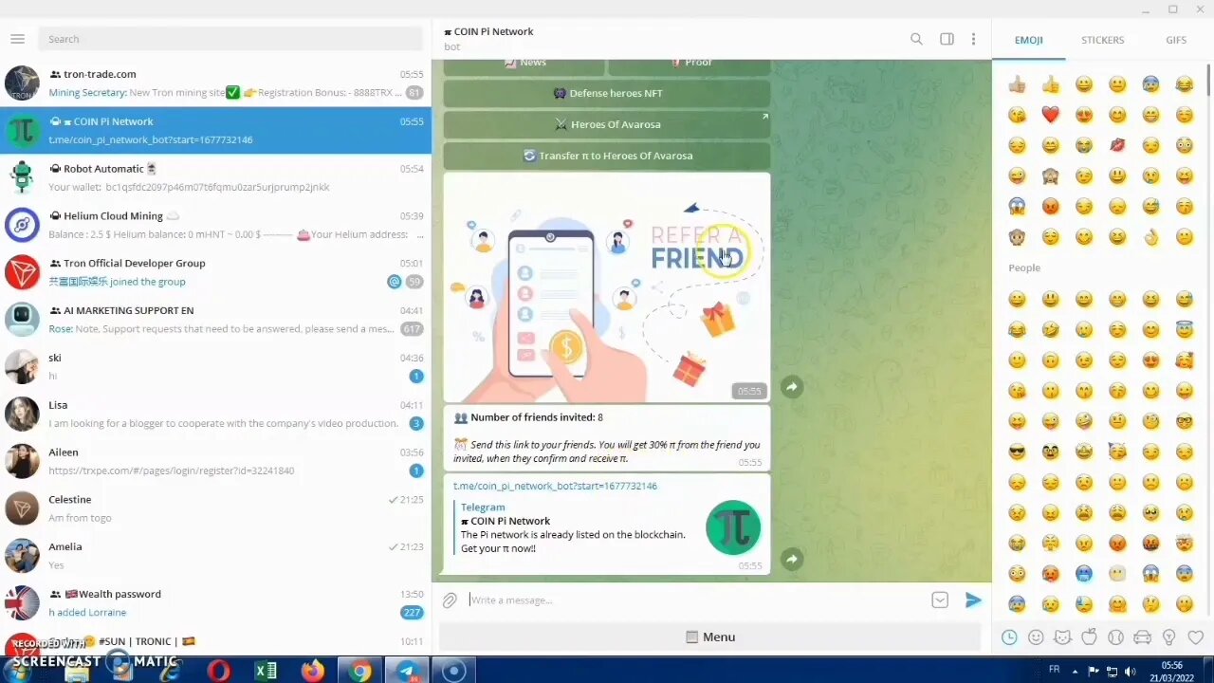Pick the yellow thumbs up emoji

coord(1050,84)
